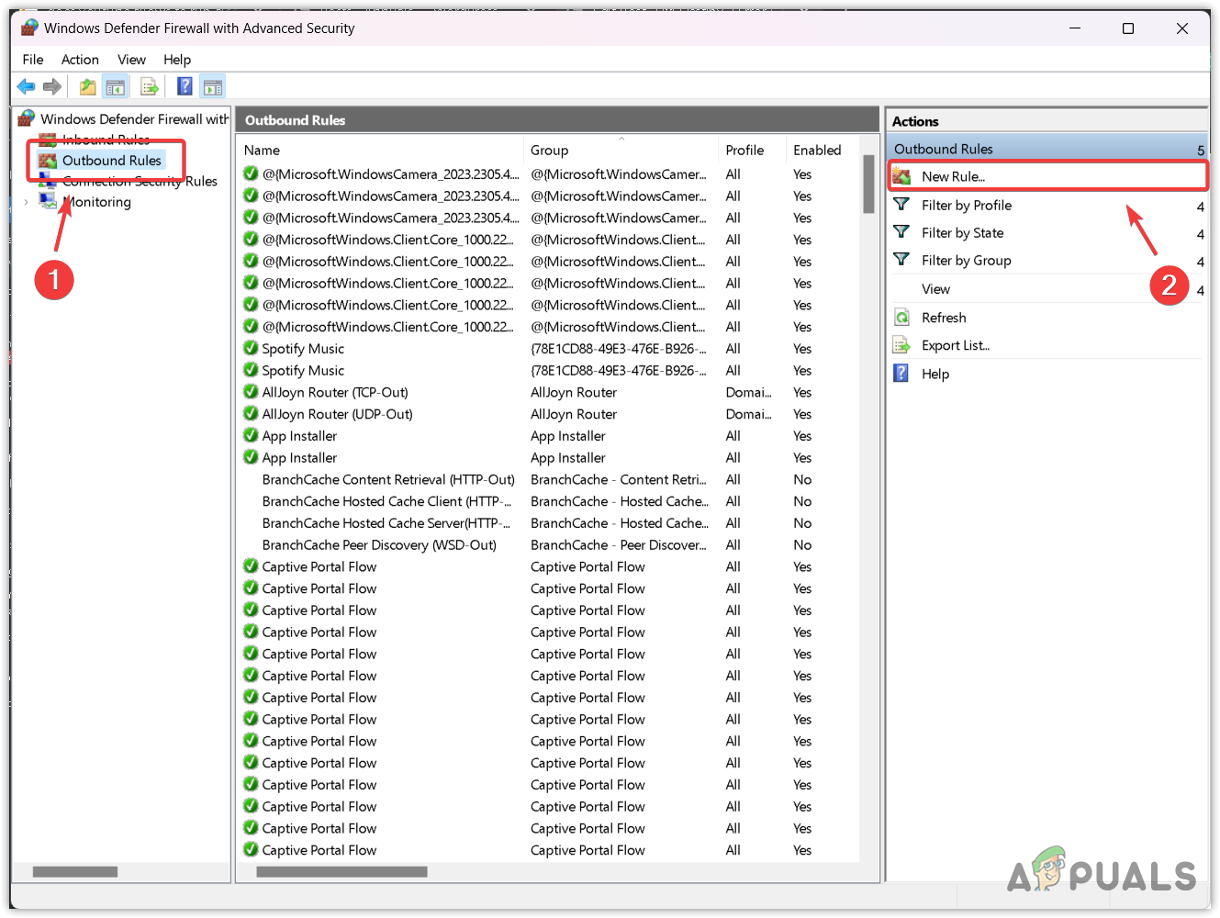Open the Help menu in menu bar
The image size is (1220, 918).
click(x=177, y=60)
